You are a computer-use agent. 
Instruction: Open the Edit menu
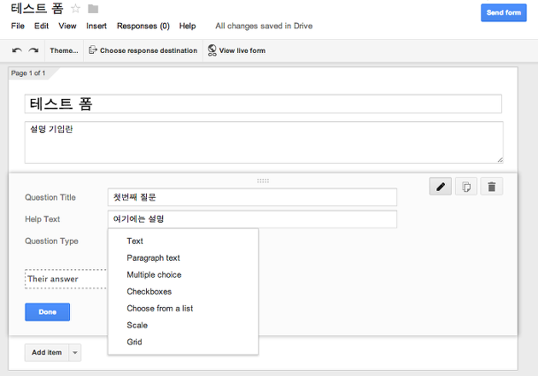(x=41, y=26)
